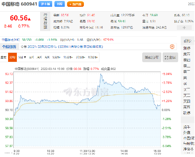Add stock to watchlist with 加自选
Image resolution: width=195 pixels, height=157 pixels.
75,4
